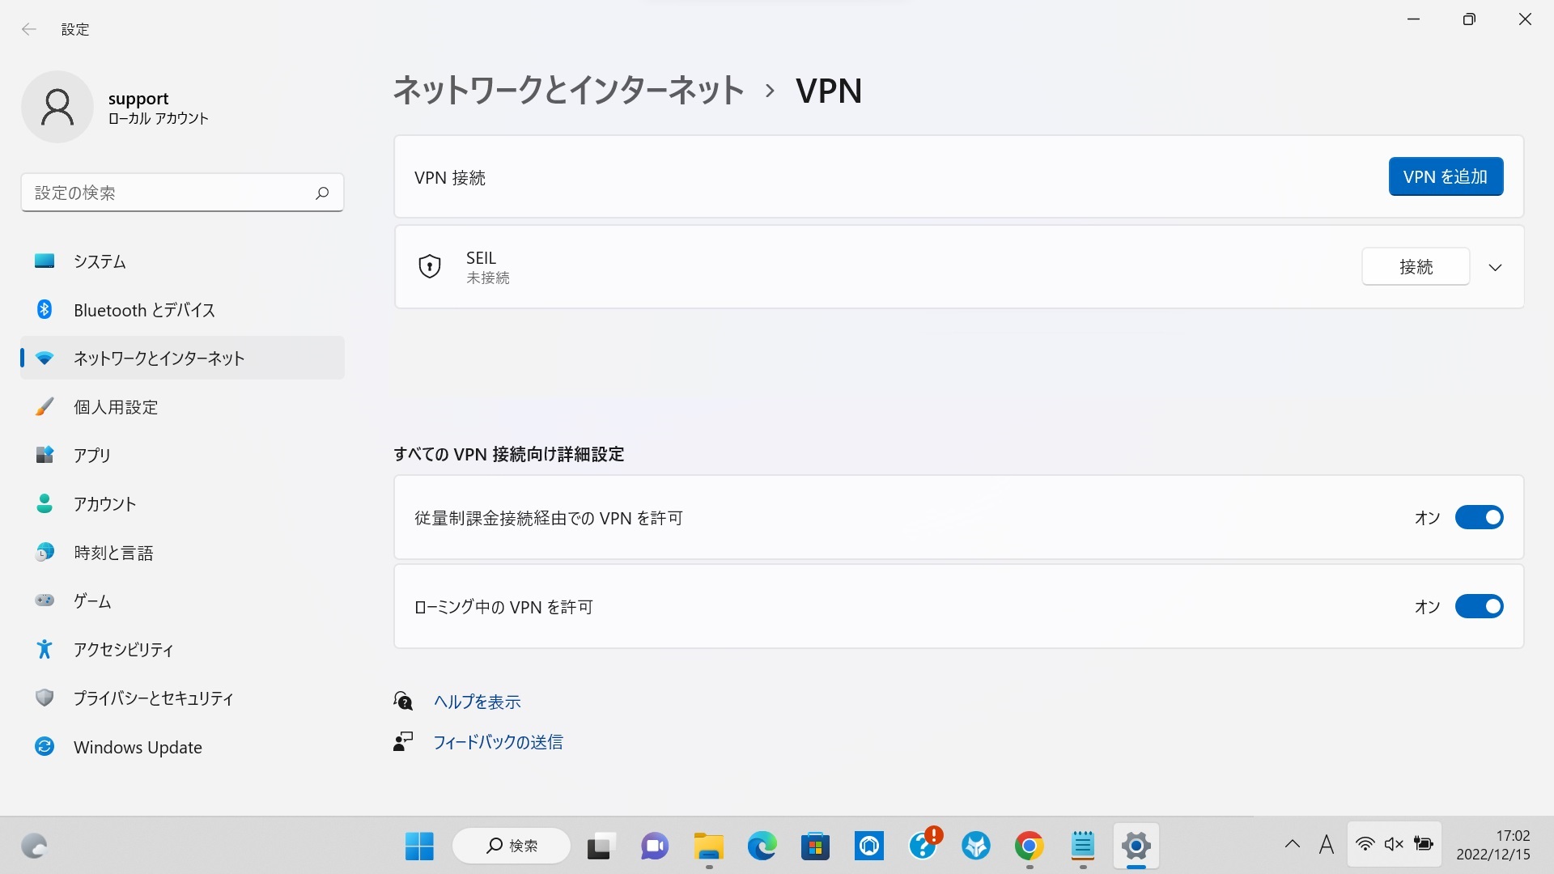Click the VPN を追加 button
Image resolution: width=1554 pixels, height=874 pixels.
coord(1446,176)
